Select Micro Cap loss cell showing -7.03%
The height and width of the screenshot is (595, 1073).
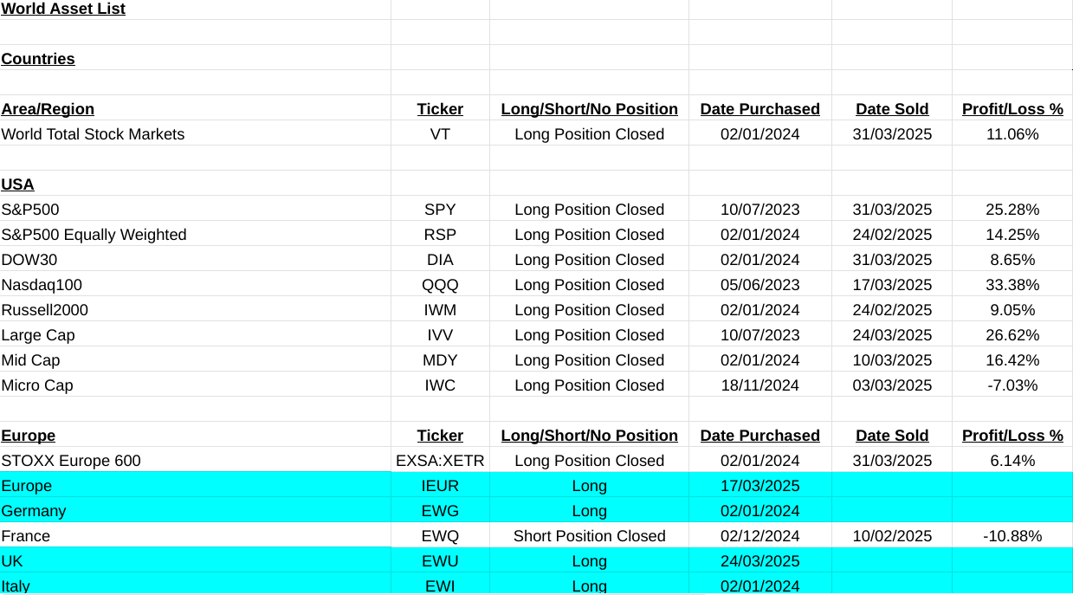tap(1012, 385)
